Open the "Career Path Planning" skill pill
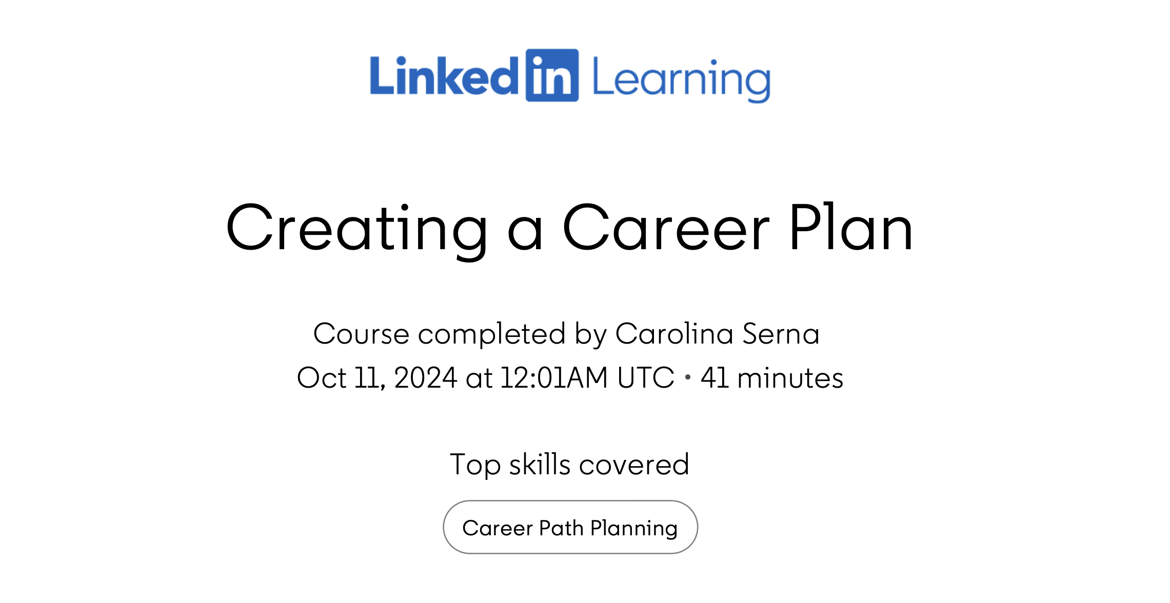1170x603 pixels. tap(570, 527)
